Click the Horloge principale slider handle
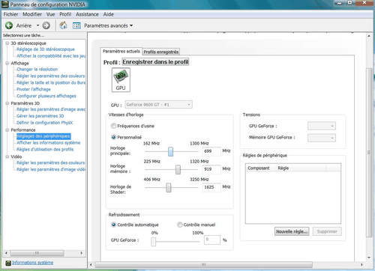Screen dimensions: 375x271 coord(170,151)
